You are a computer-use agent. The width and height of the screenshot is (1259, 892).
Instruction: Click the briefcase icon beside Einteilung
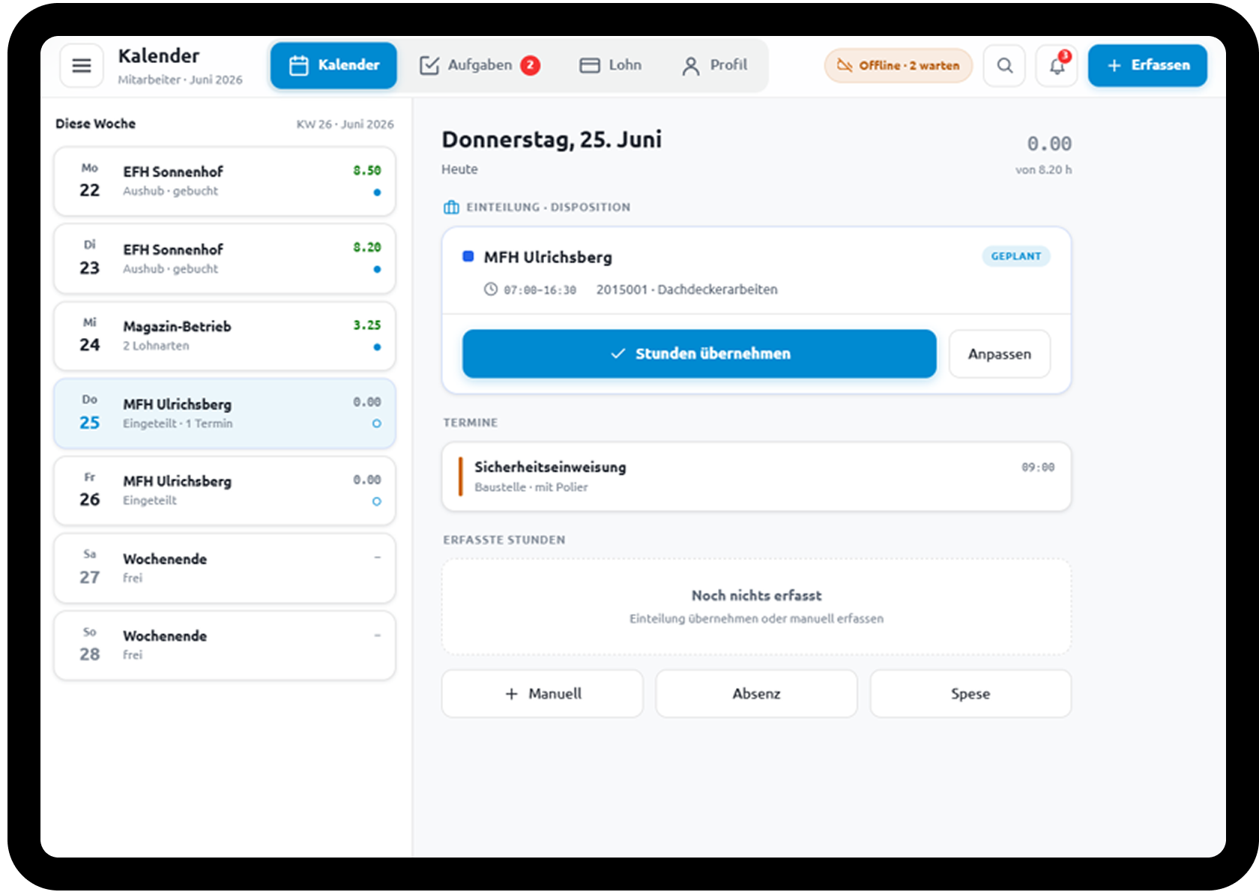click(x=451, y=207)
